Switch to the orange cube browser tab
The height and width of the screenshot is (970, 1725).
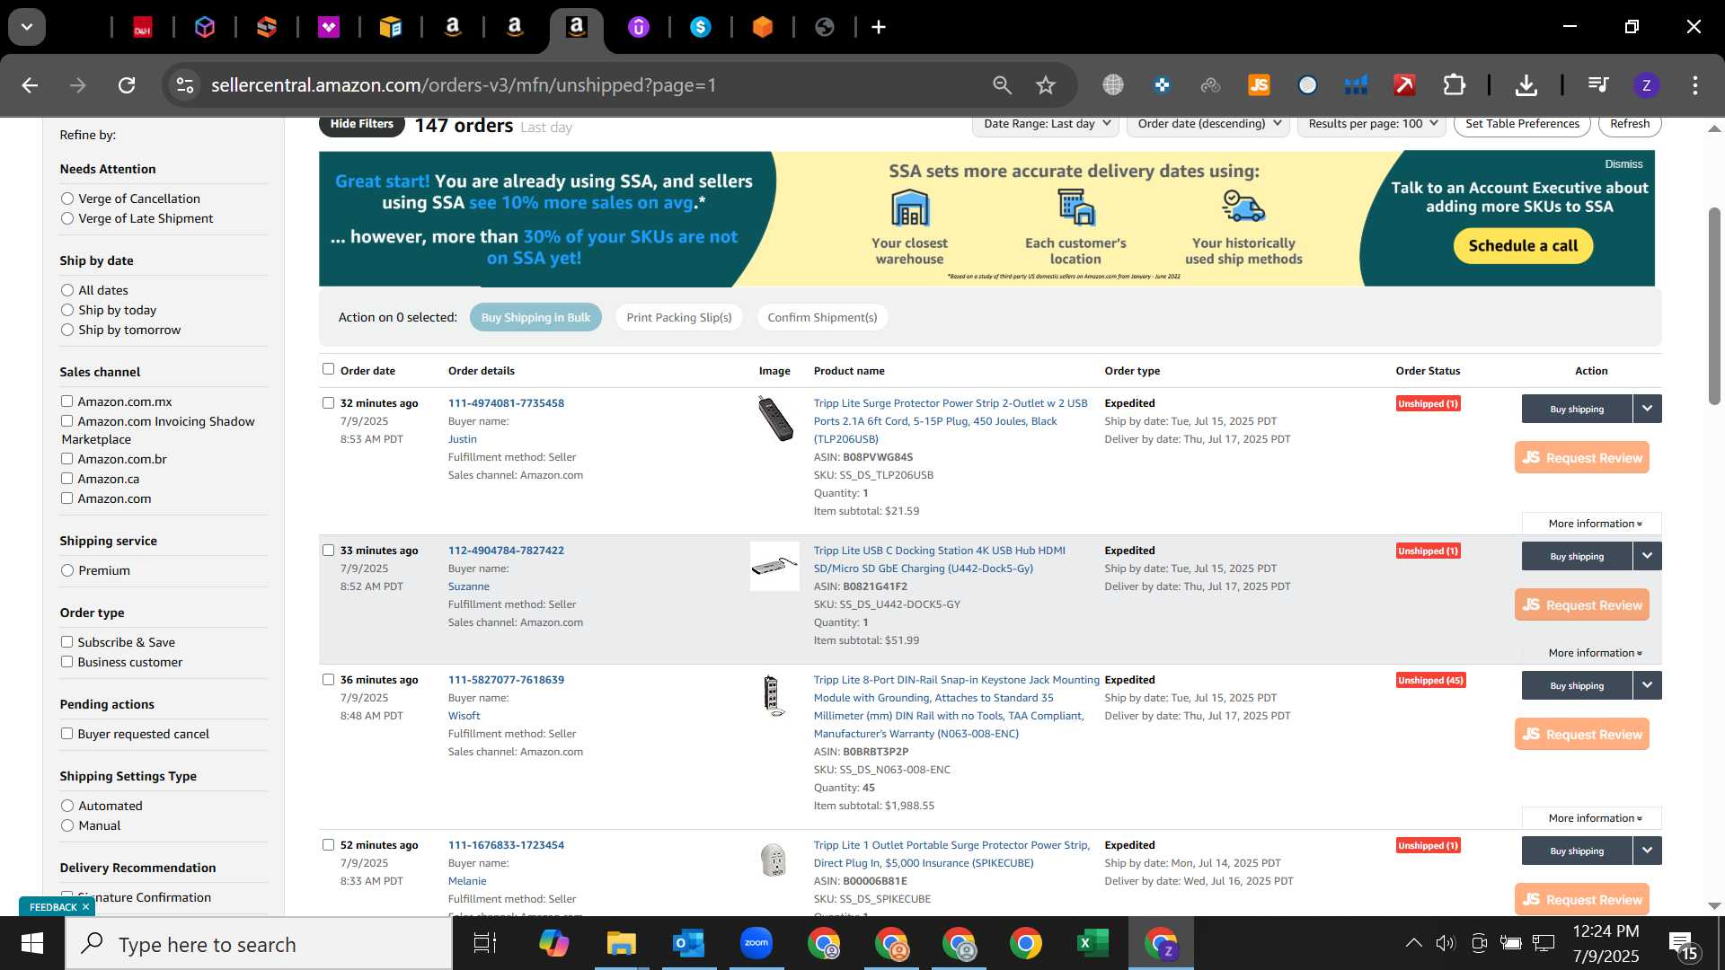tap(763, 28)
